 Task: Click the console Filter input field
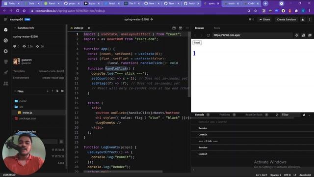point(290,115)
